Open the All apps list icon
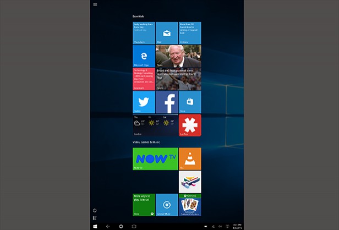The image size is (339, 230). (x=95, y=218)
